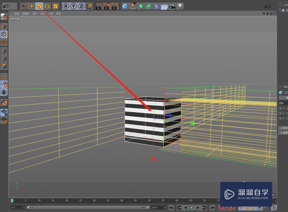The image size is (288, 212).
Task: Click viewport rotate camera icon
Action: coord(271,14)
